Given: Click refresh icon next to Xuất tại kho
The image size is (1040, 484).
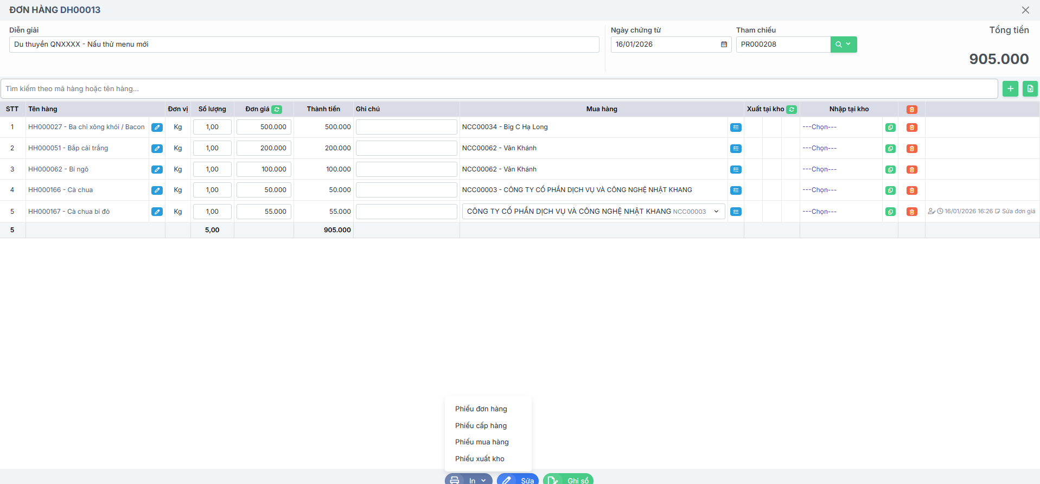Looking at the screenshot, I should 792,109.
